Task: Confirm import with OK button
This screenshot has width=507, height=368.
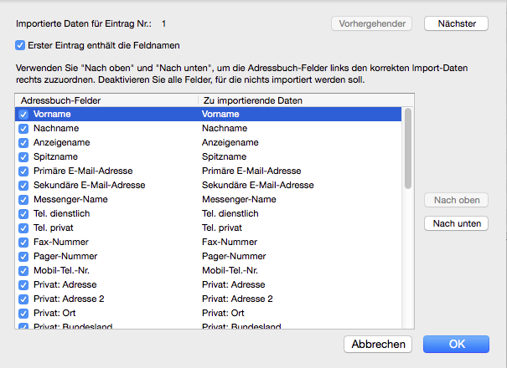Action: coord(456,344)
